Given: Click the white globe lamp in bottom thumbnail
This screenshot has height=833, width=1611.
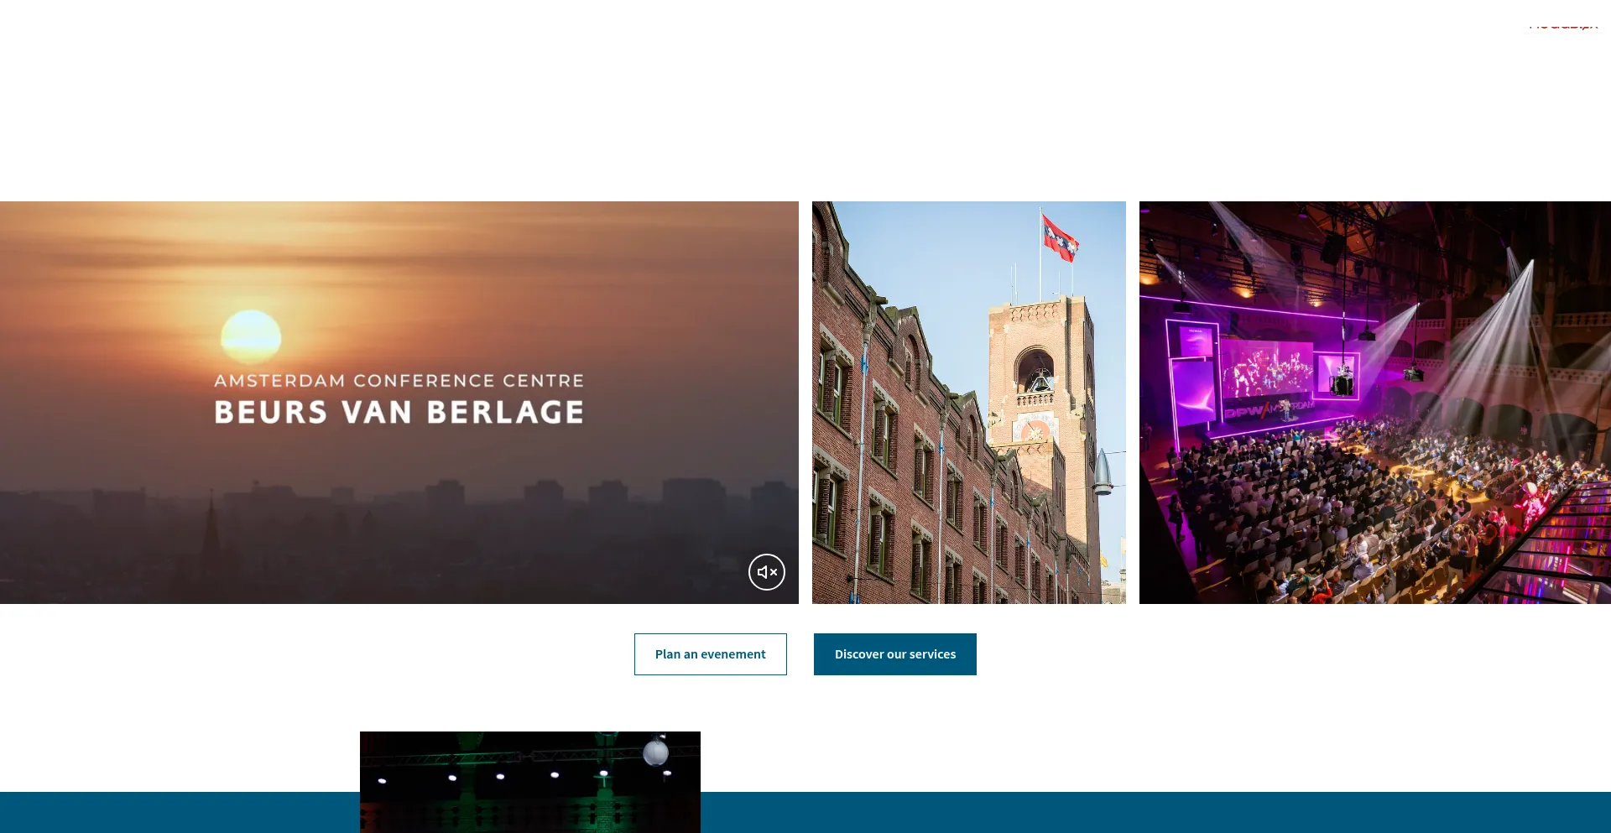Looking at the screenshot, I should pos(655,752).
